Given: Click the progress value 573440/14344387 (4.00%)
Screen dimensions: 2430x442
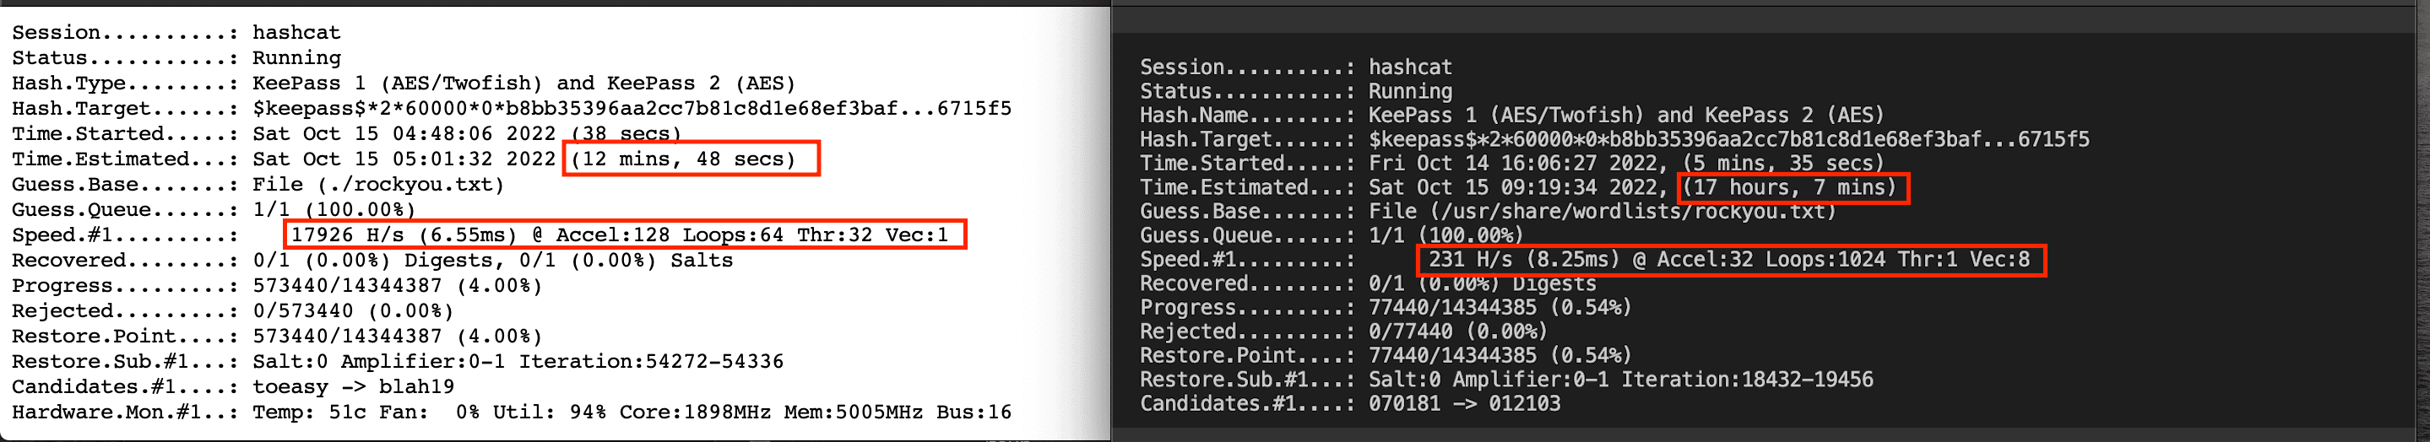Looking at the screenshot, I should tap(397, 286).
